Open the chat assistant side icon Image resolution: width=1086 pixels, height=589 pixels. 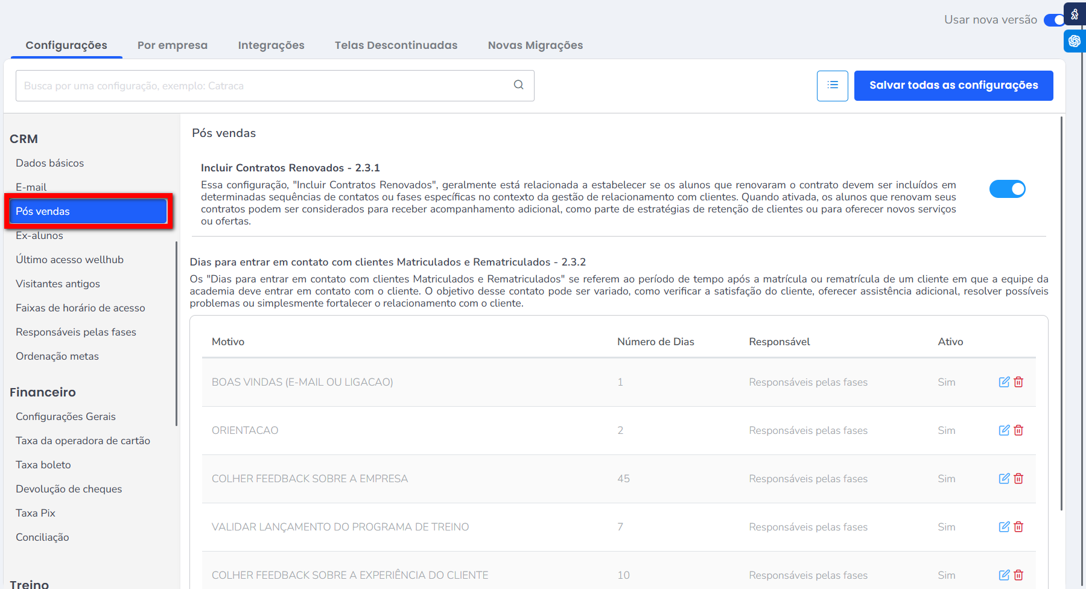pos(1075,41)
